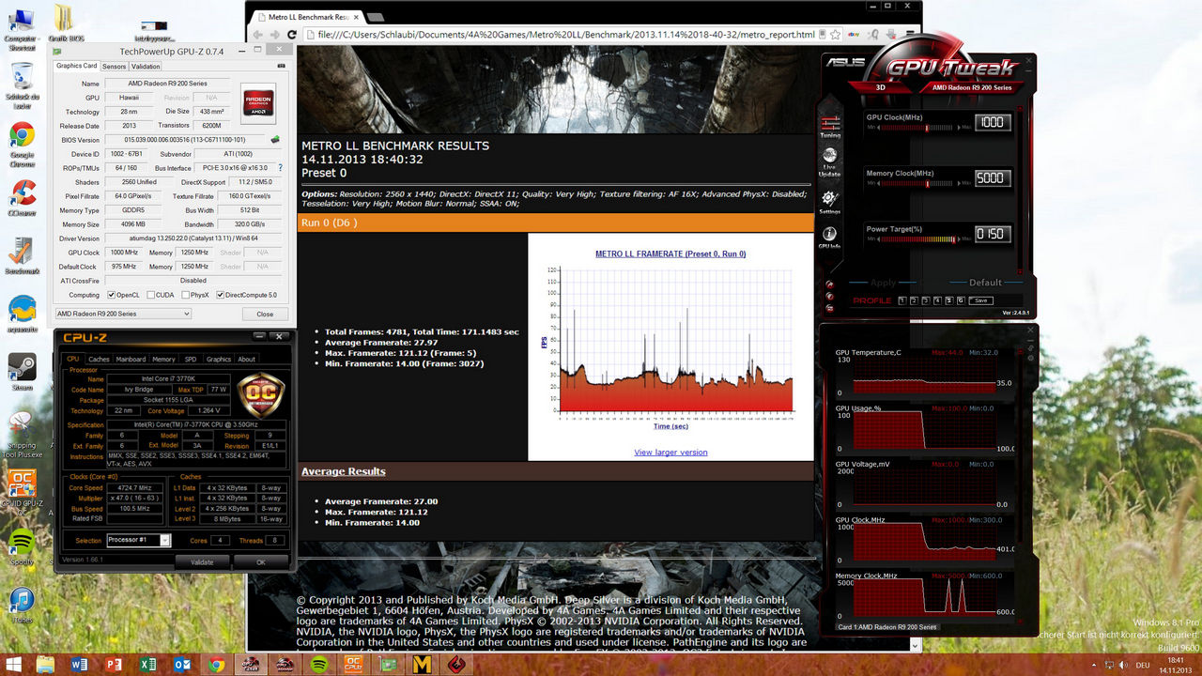Toggle the PhysX checkbox
This screenshot has height=676, width=1202.
tap(185, 295)
